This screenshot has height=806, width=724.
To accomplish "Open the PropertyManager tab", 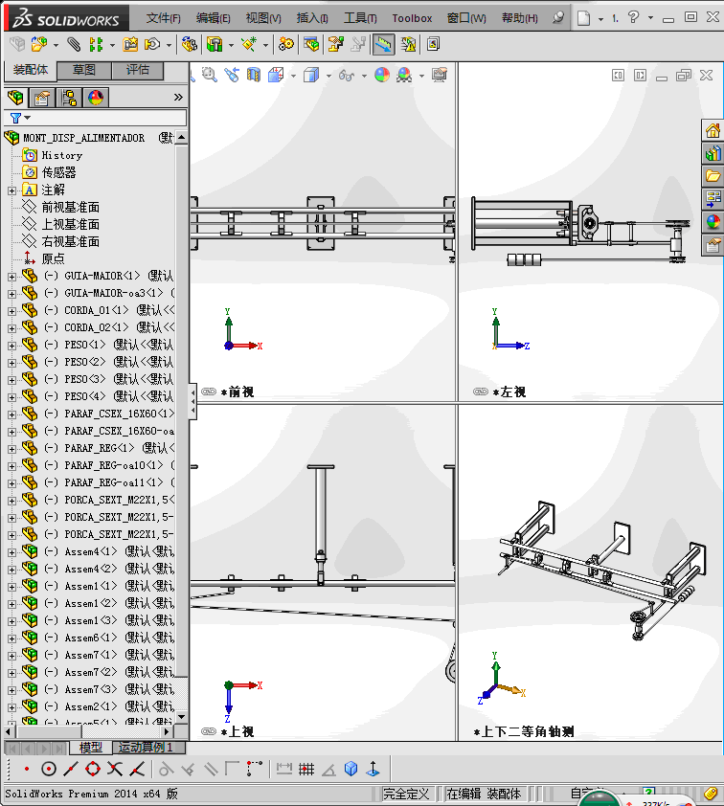I will click(41, 97).
